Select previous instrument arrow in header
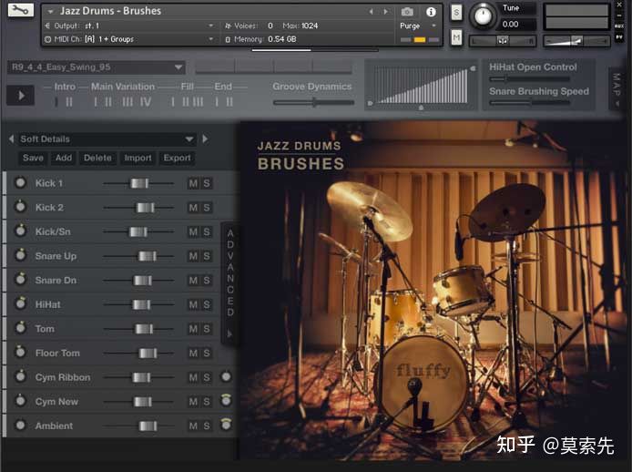The height and width of the screenshot is (472, 632). 372,11
